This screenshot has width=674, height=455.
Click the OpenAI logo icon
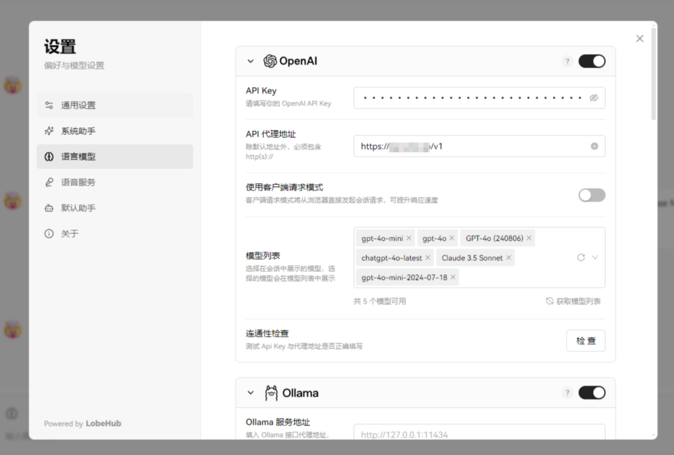270,61
